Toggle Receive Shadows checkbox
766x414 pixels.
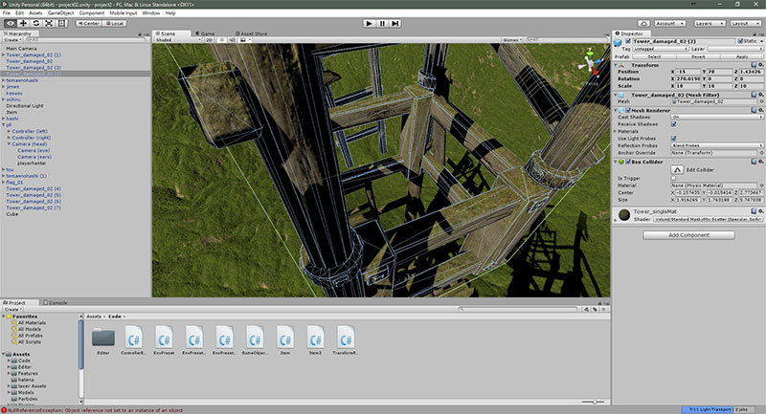(674, 124)
